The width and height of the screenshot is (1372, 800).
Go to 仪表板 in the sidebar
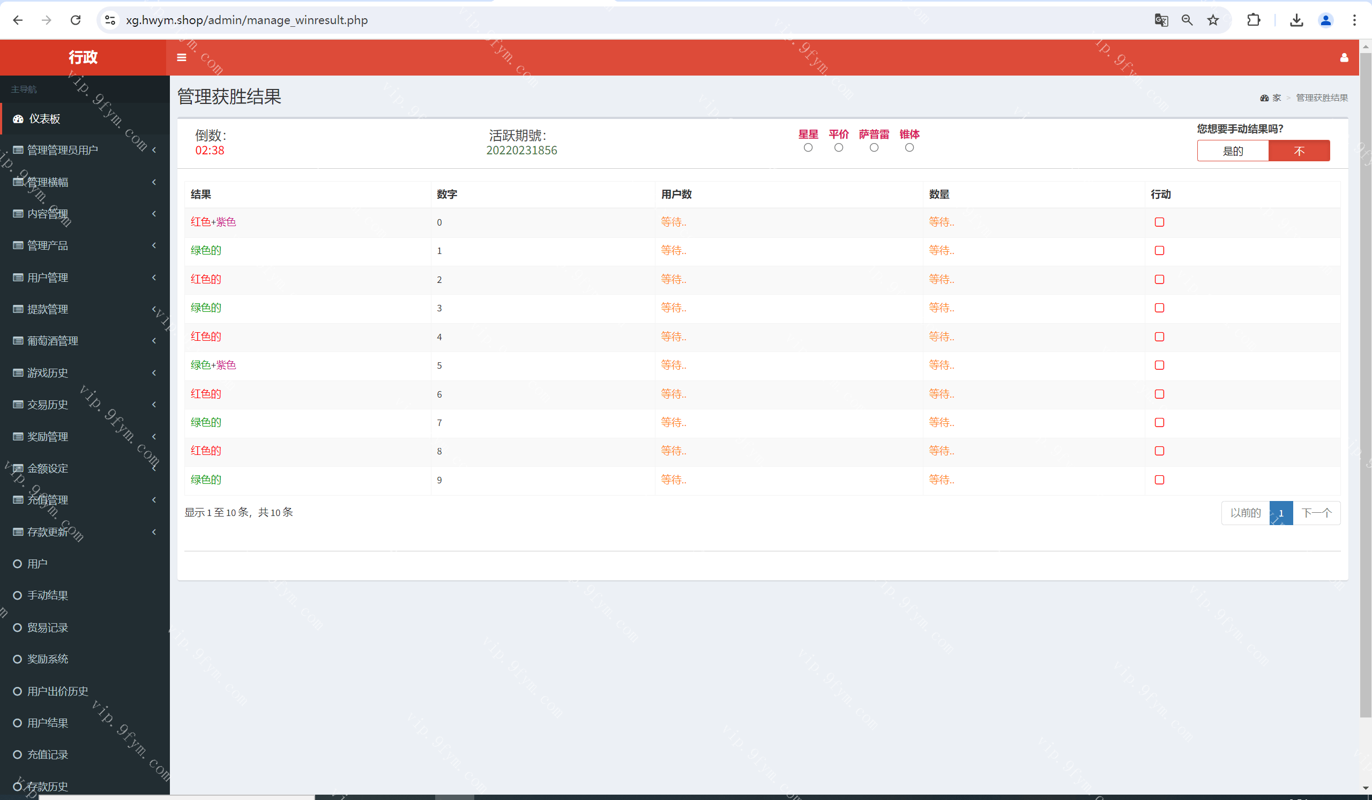pos(44,118)
